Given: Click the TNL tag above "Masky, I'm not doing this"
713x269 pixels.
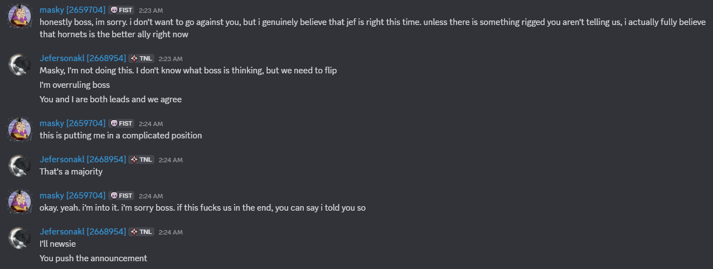Looking at the screenshot, I should (x=142, y=58).
